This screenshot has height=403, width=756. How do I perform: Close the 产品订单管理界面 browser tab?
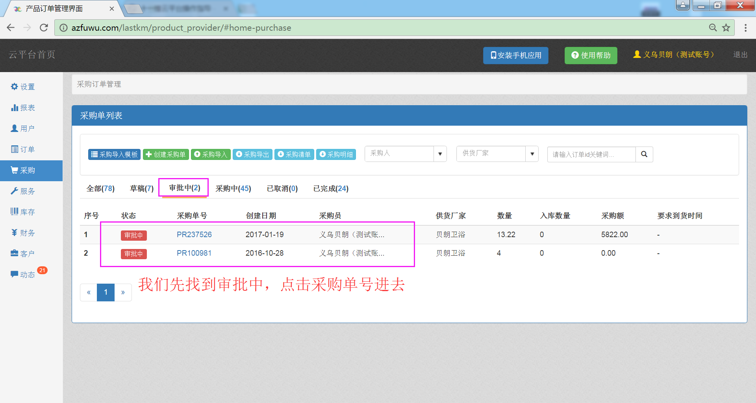[x=112, y=9]
